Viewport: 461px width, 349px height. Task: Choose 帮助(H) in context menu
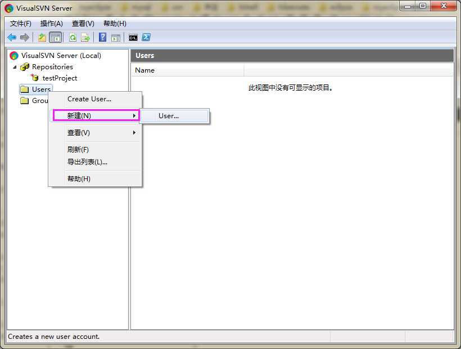point(95,178)
